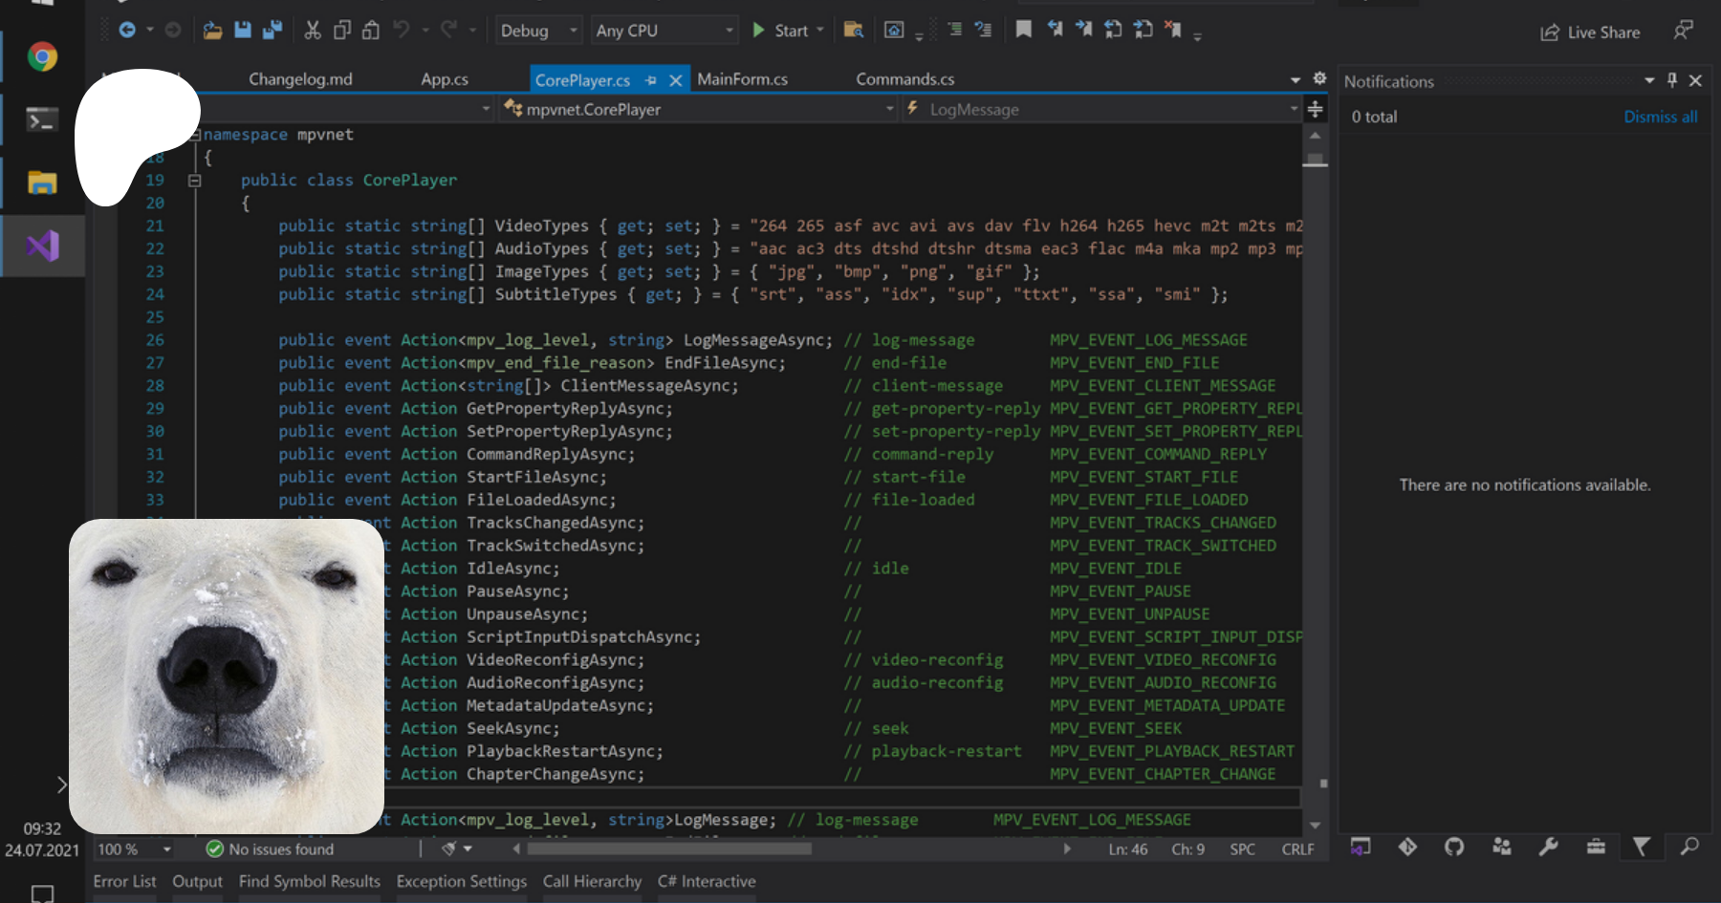Toggle bookmark on current line
The height and width of the screenshot is (903, 1721).
click(x=1023, y=31)
